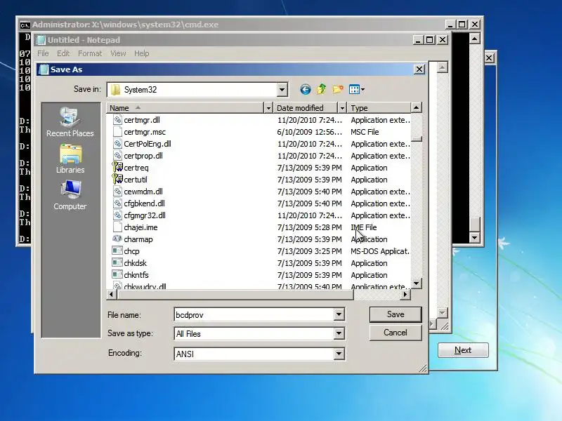Click the cmd window vertical scrollbar thumb
562x421 pixels.
[475, 225]
